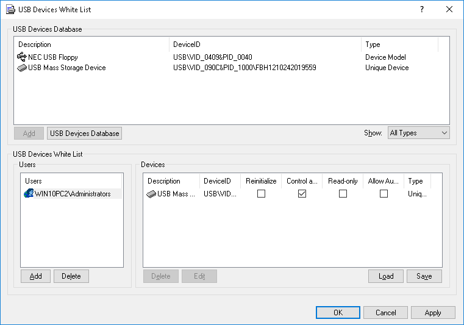464x325 pixels.
Task: Open the Show All Types dropdown
Action: 418,133
